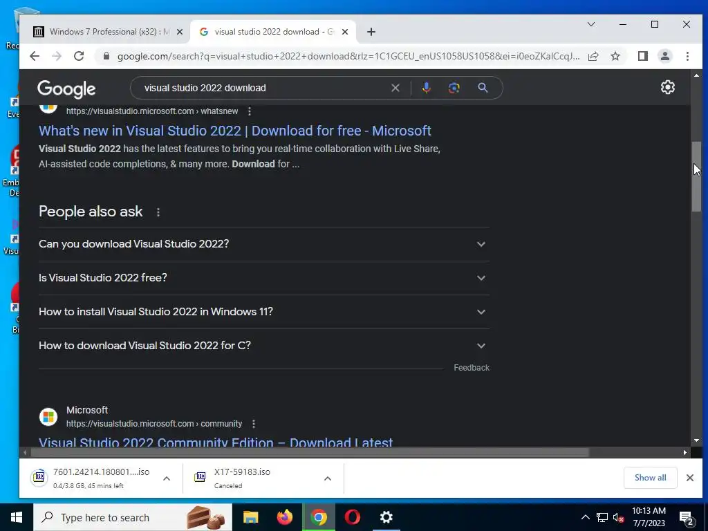The width and height of the screenshot is (708, 531).
Task: Click the visualstudio.microsoft.com community URL
Action: [154, 424]
